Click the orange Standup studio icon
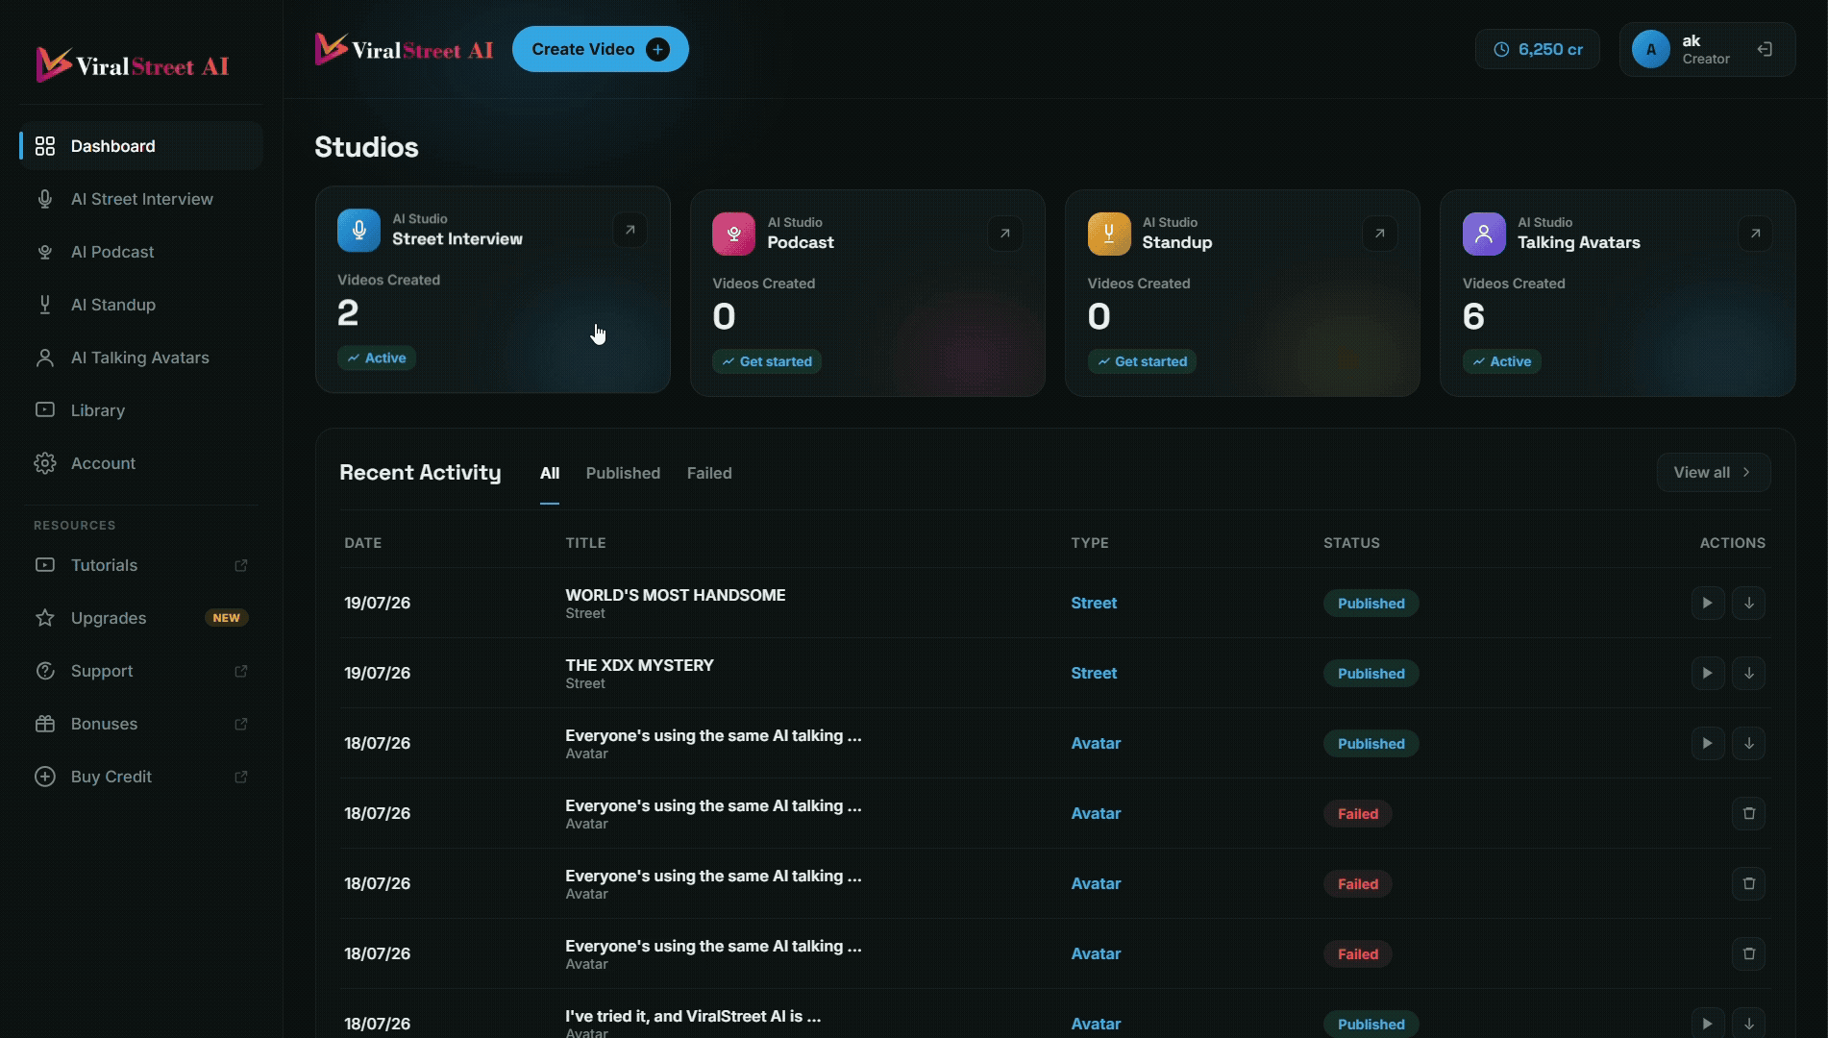The height and width of the screenshot is (1038, 1828). point(1109,235)
